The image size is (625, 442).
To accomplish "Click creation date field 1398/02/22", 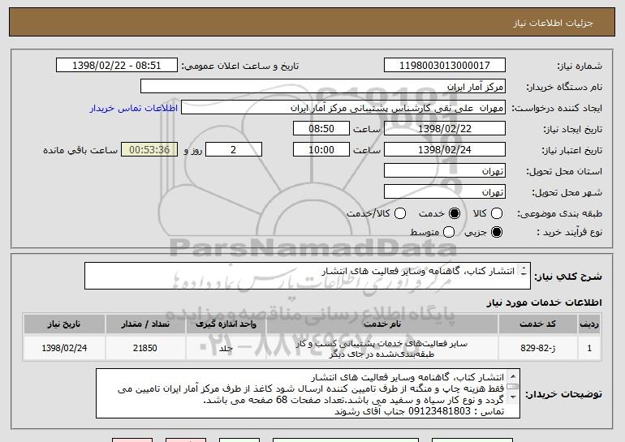I will pyautogui.click(x=445, y=129).
